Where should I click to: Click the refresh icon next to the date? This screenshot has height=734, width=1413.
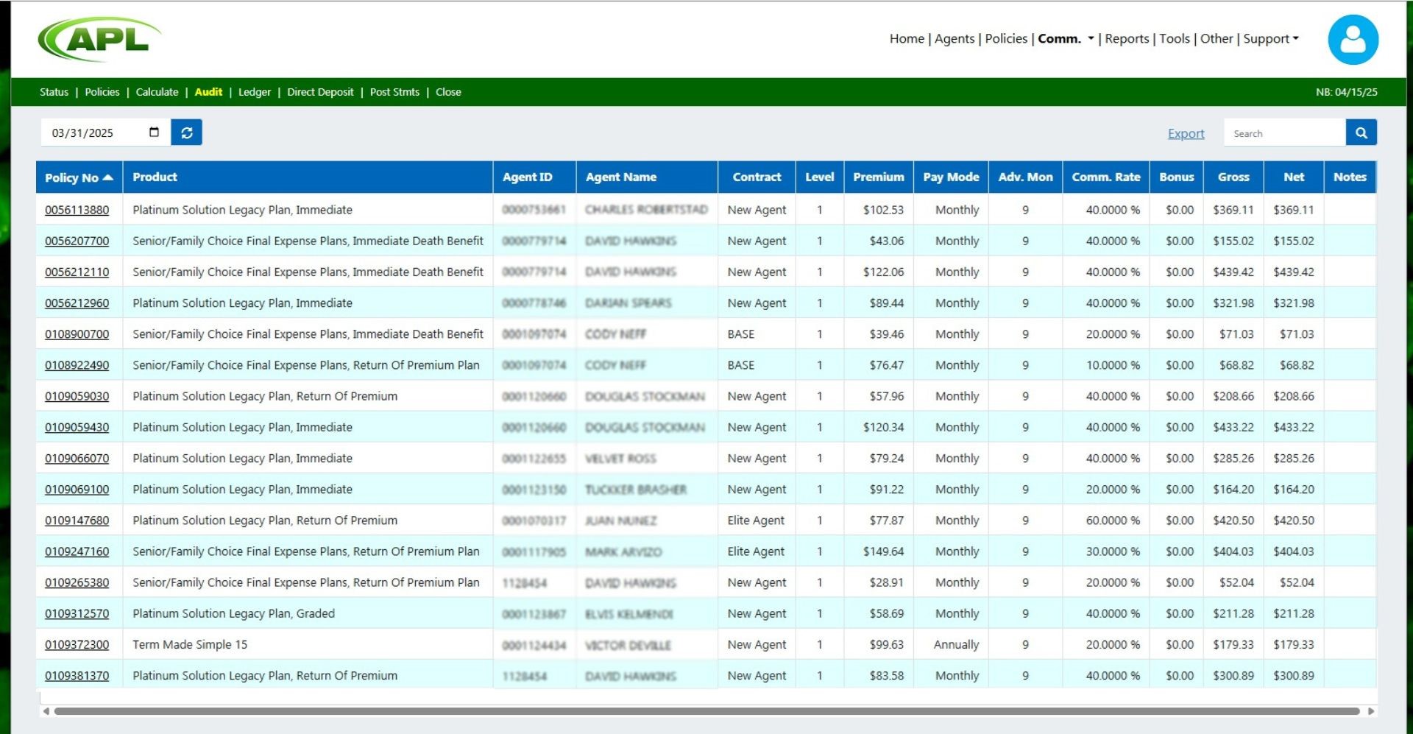point(186,133)
